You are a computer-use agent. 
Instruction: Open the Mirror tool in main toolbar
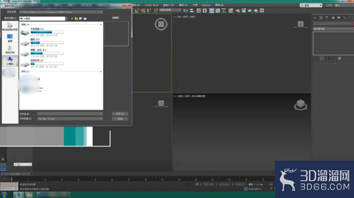[x=186, y=11]
